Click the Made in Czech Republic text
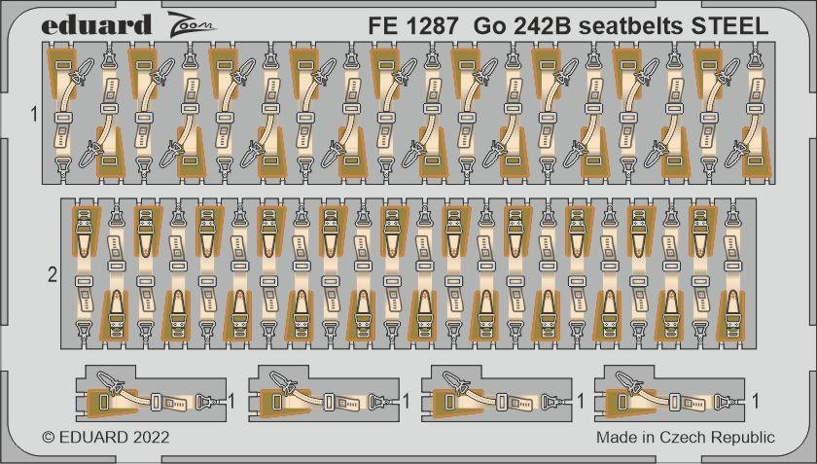The image size is (817, 464). click(686, 437)
